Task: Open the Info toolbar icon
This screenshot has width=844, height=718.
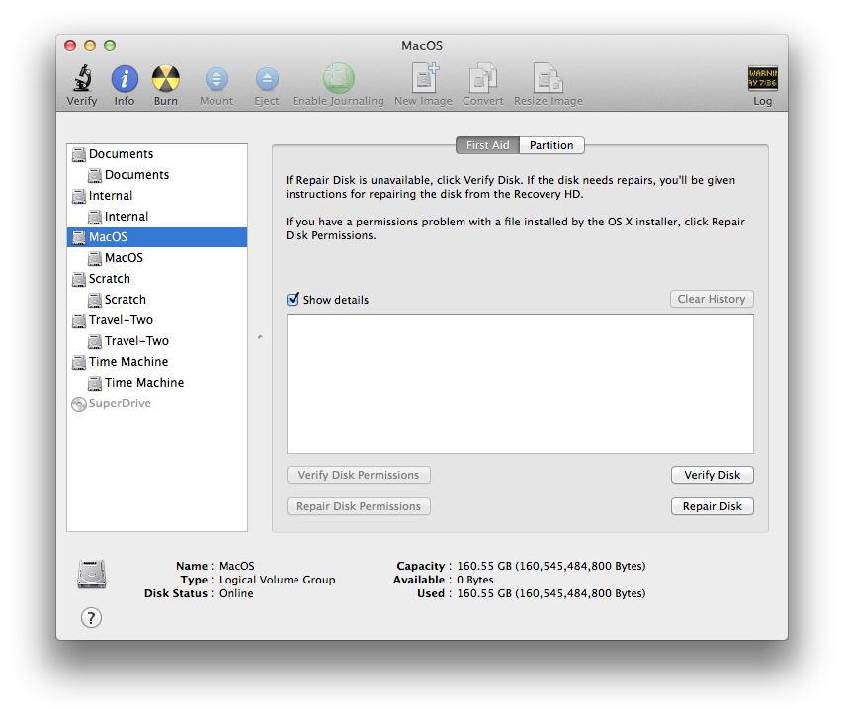Action: coord(125,79)
